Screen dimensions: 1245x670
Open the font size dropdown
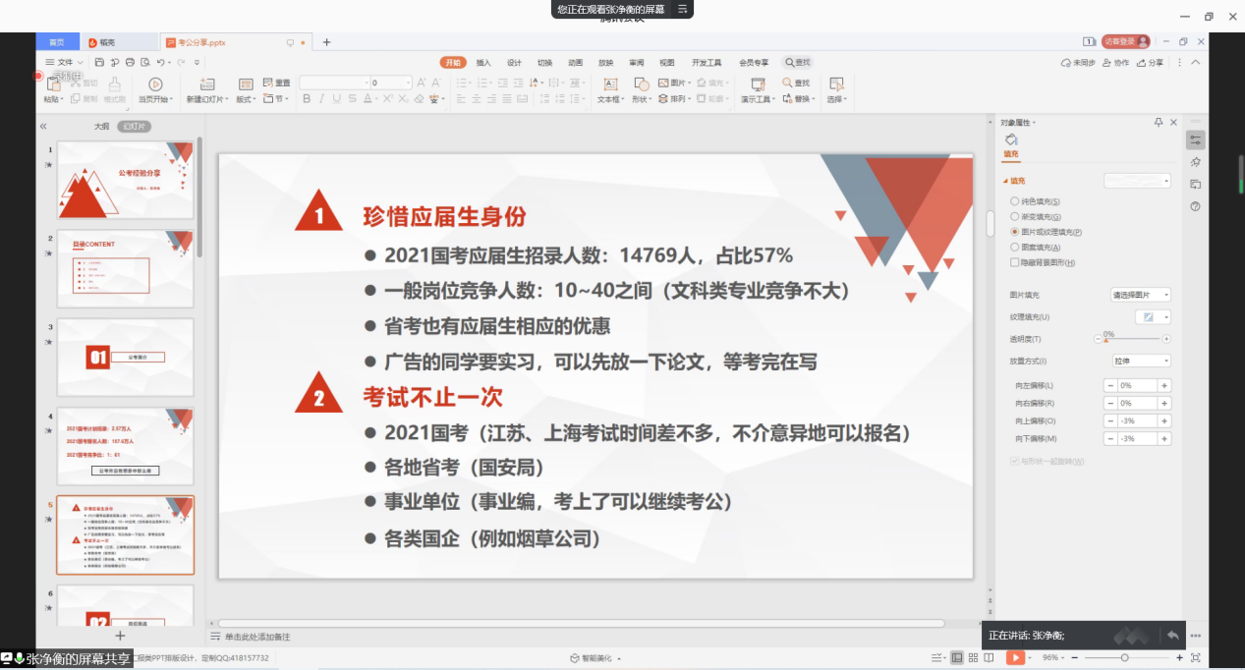(x=407, y=83)
